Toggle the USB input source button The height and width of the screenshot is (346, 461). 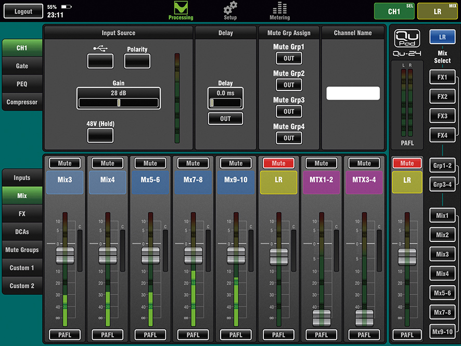pos(100,61)
